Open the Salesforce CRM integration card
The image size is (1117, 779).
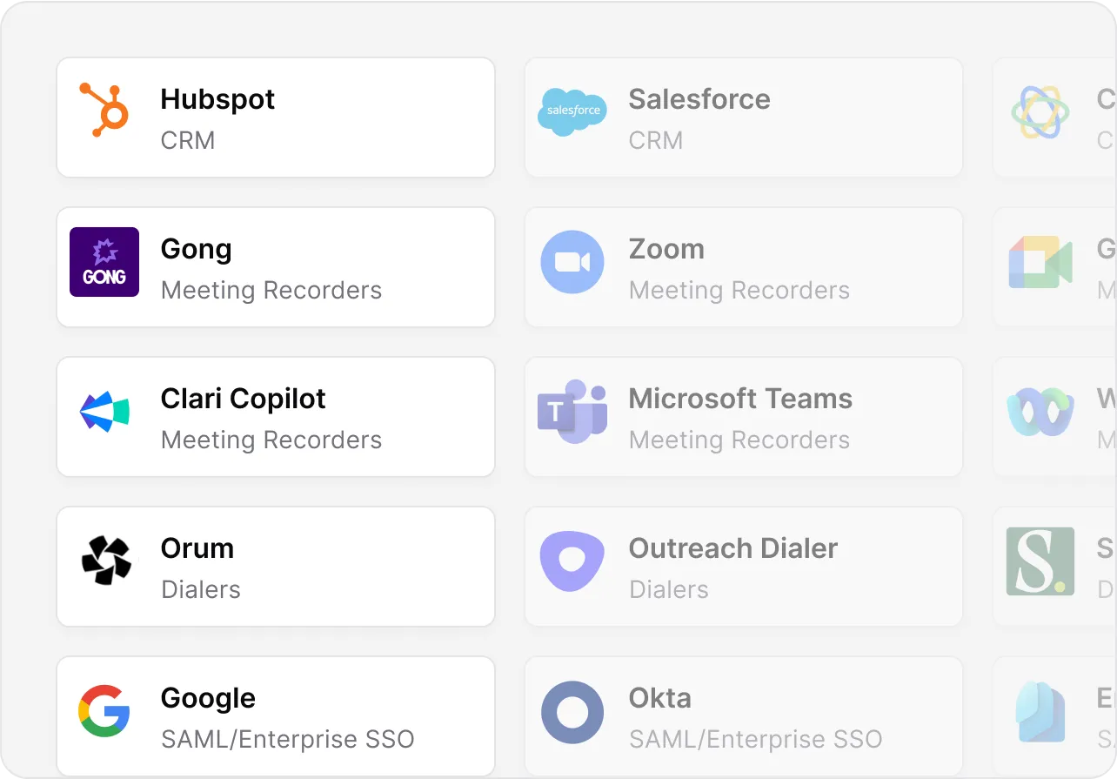pos(744,118)
